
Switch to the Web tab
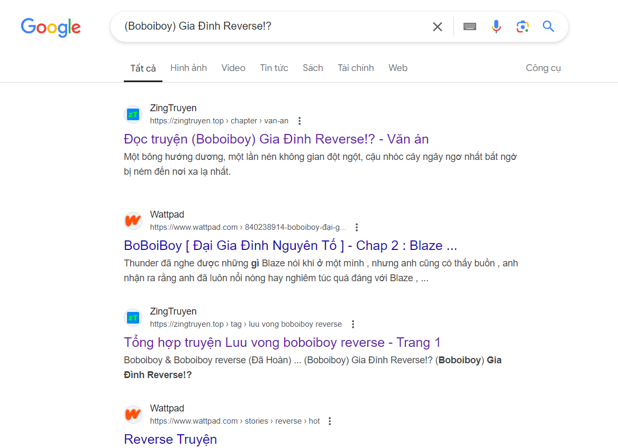point(398,68)
